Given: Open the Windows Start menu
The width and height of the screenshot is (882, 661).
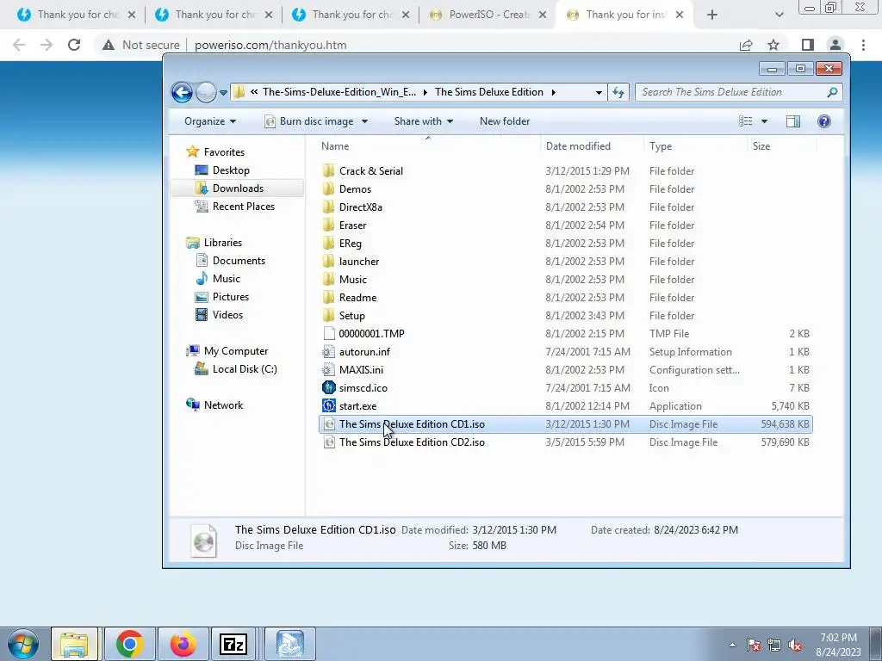Looking at the screenshot, I should click(23, 644).
